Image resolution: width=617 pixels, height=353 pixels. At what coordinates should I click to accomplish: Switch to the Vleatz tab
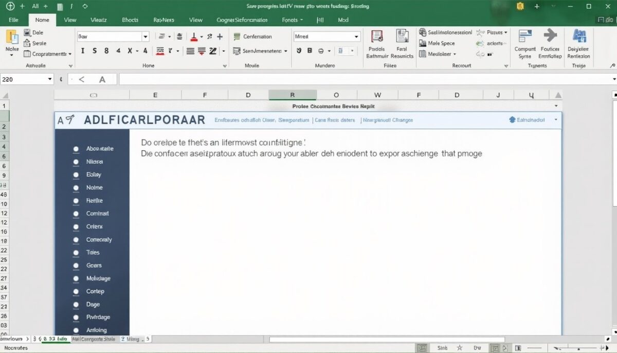tap(99, 20)
